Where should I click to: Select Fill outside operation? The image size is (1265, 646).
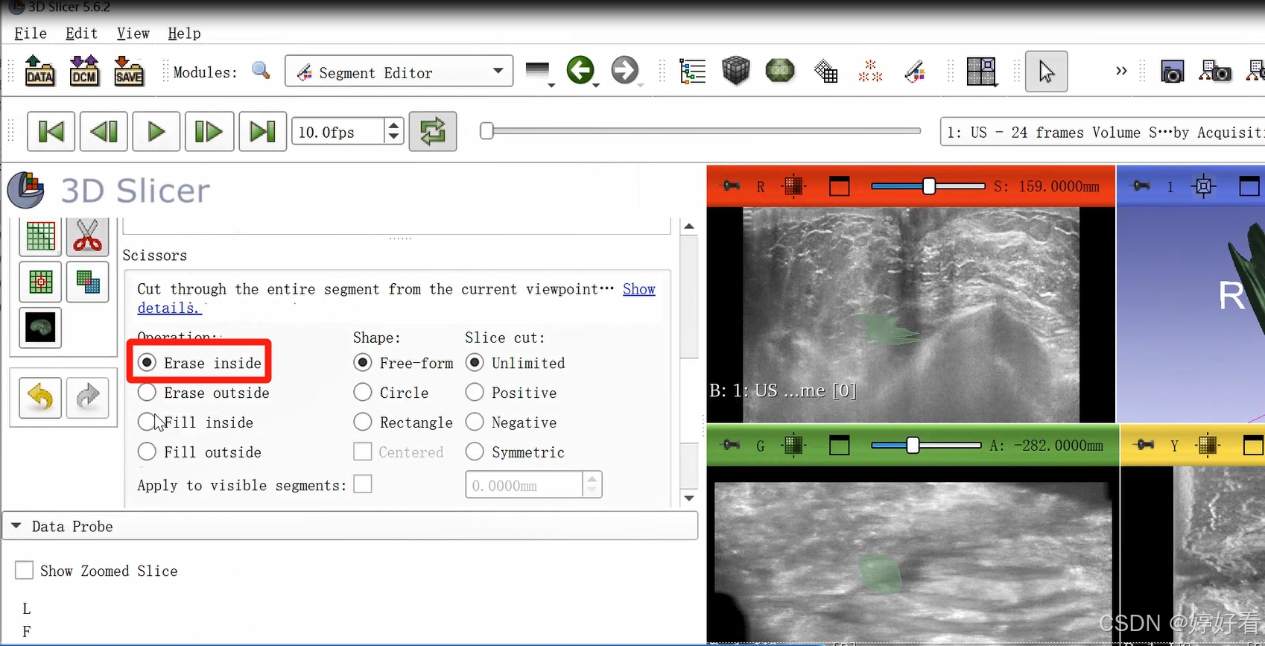[199, 452]
